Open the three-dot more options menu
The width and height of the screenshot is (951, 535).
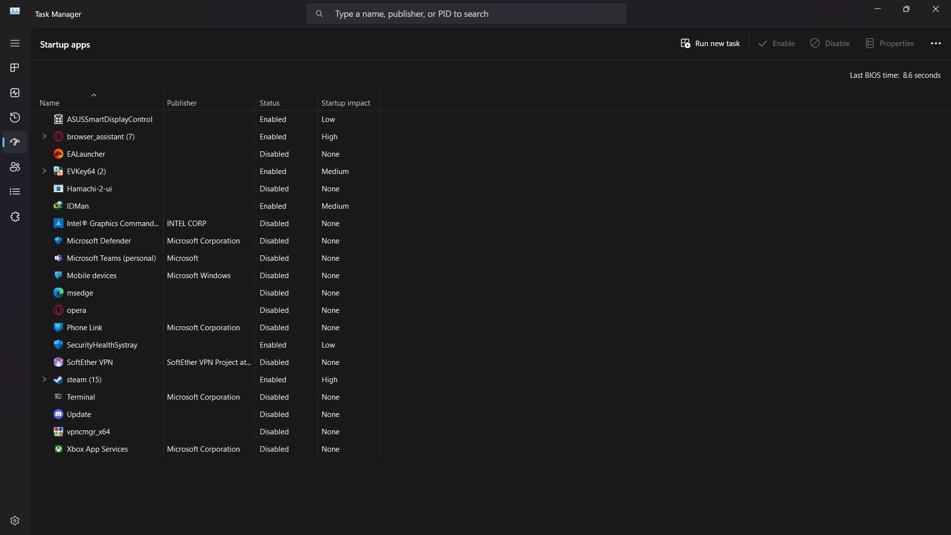coord(936,43)
